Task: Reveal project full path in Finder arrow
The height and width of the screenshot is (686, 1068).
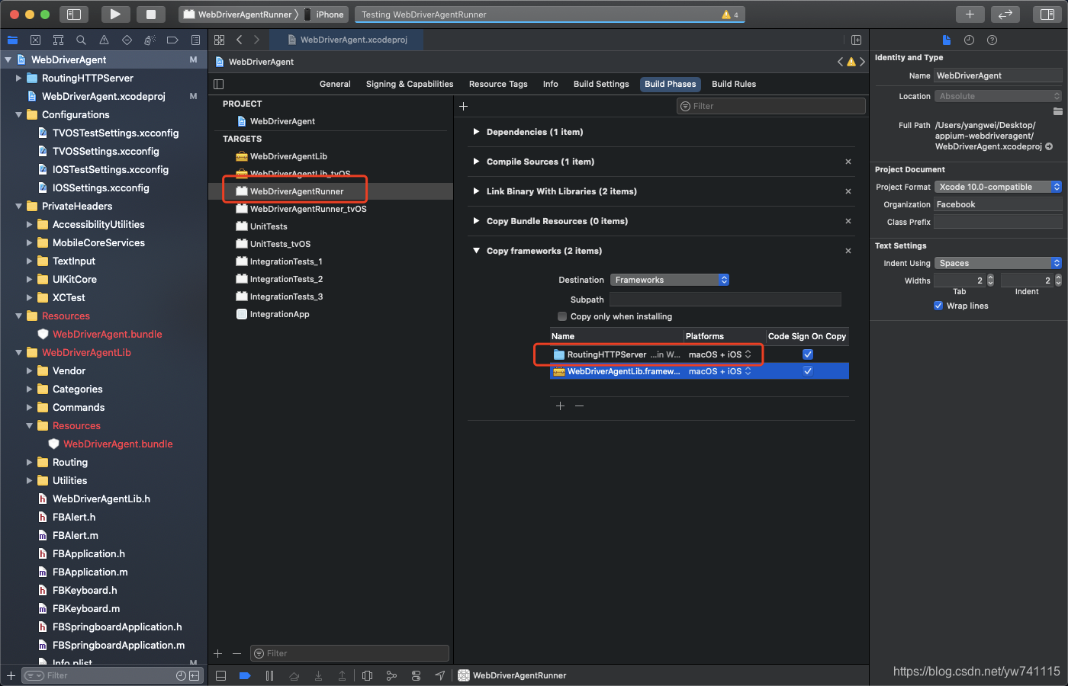Action: pyautogui.click(x=1049, y=146)
